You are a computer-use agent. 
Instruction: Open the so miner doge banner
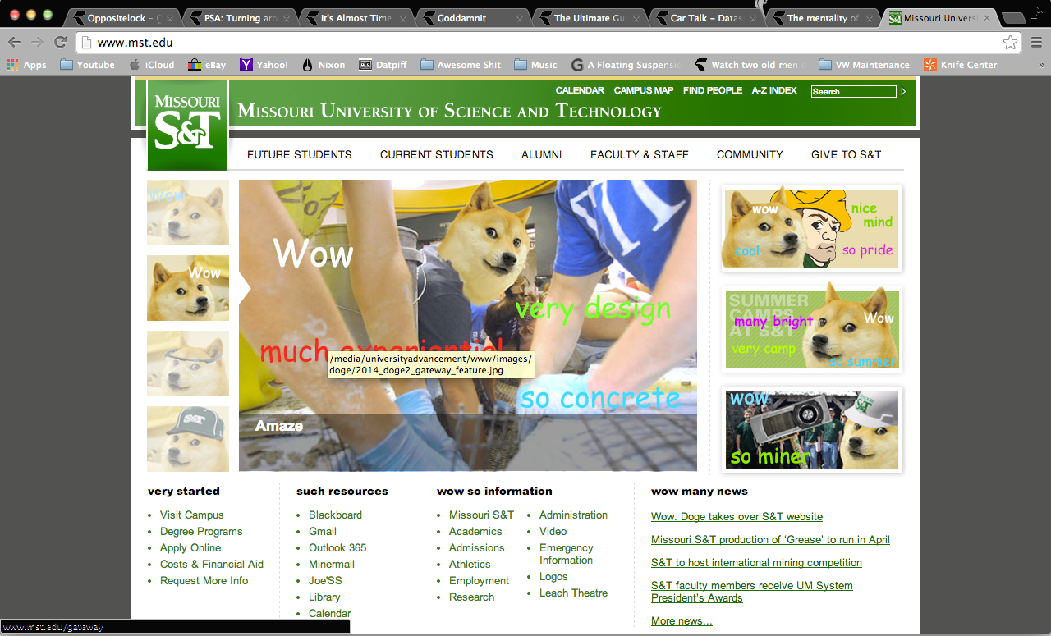(x=812, y=430)
